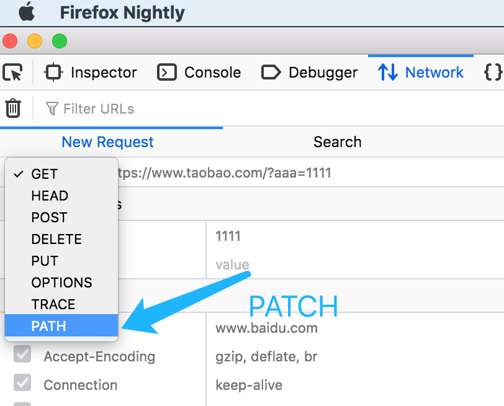The height and width of the screenshot is (406, 504).
Task: Minimize window with the yellow button
Action: 35,41
